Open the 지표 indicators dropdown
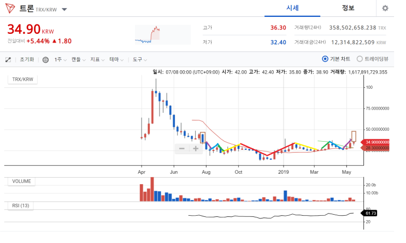The width and height of the screenshot is (406, 243). pyautogui.click(x=97, y=59)
